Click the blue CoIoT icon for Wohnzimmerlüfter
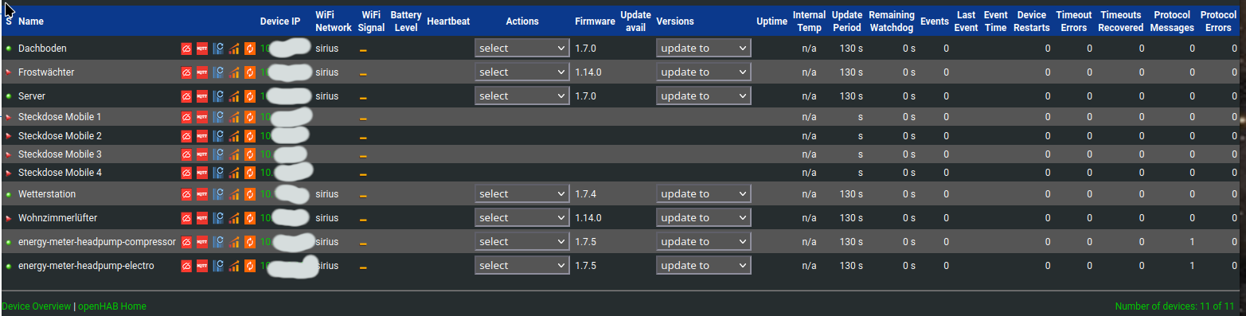Viewport: 1246px width, 316px height. pyautogui.click(x=218, y=218)
